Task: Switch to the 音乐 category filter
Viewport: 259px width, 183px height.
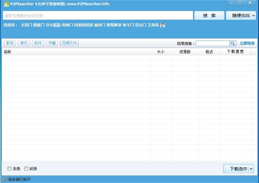Action: pyautogui.click(x=24, y=43)
